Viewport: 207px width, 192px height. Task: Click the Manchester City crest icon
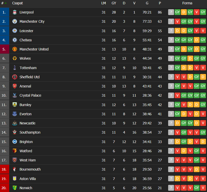click(x=15, y=21)
